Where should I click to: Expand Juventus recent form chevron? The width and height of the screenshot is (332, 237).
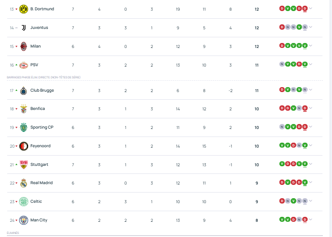pos(311,27)
